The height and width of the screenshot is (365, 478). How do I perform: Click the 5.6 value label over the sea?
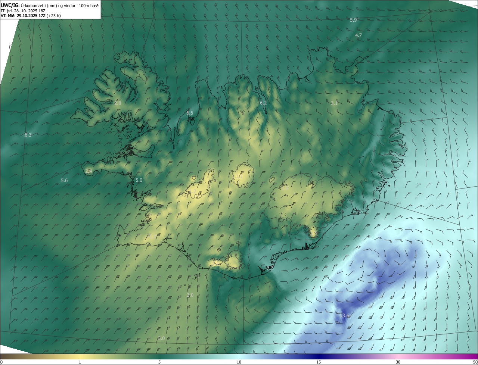tap(64, 180)
